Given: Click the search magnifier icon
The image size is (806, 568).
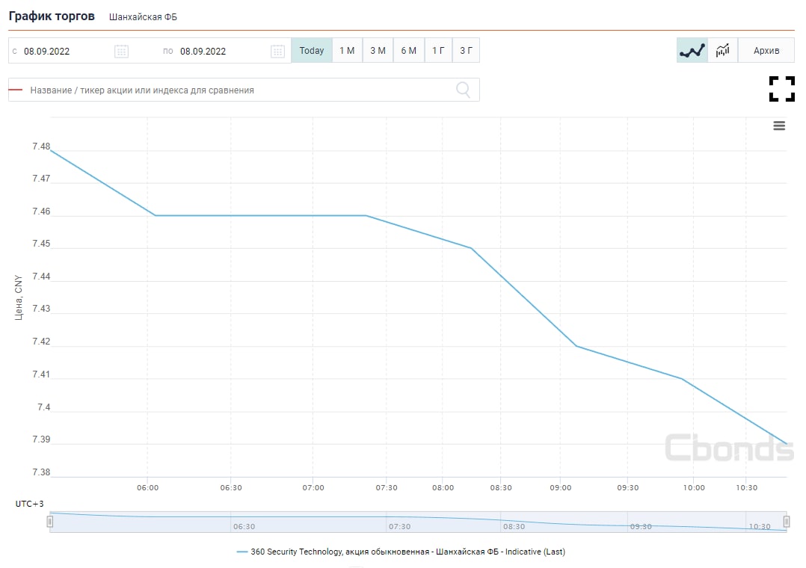Looking at the screenshot, I should coord(463,90).
